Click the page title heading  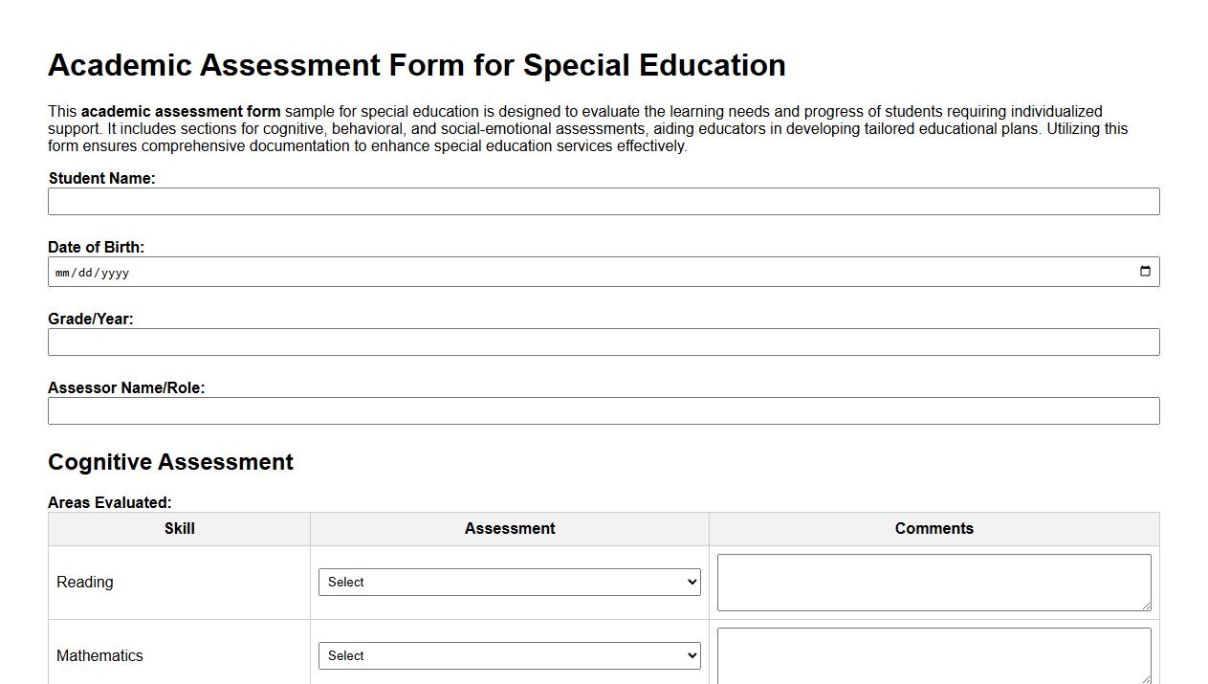click(x=417, y=65)
